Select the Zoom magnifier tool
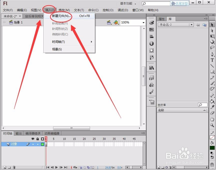The width and height of the screenshot is (216, 170). (212, 125)
